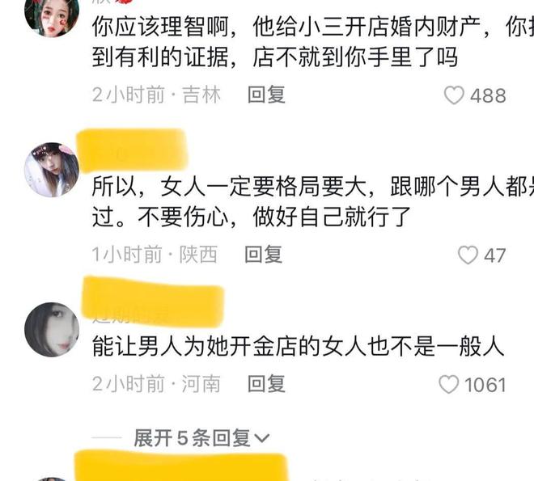This screenshot has width=534, height=481.
Task: Tap the 488 like count
Action: 488,95
